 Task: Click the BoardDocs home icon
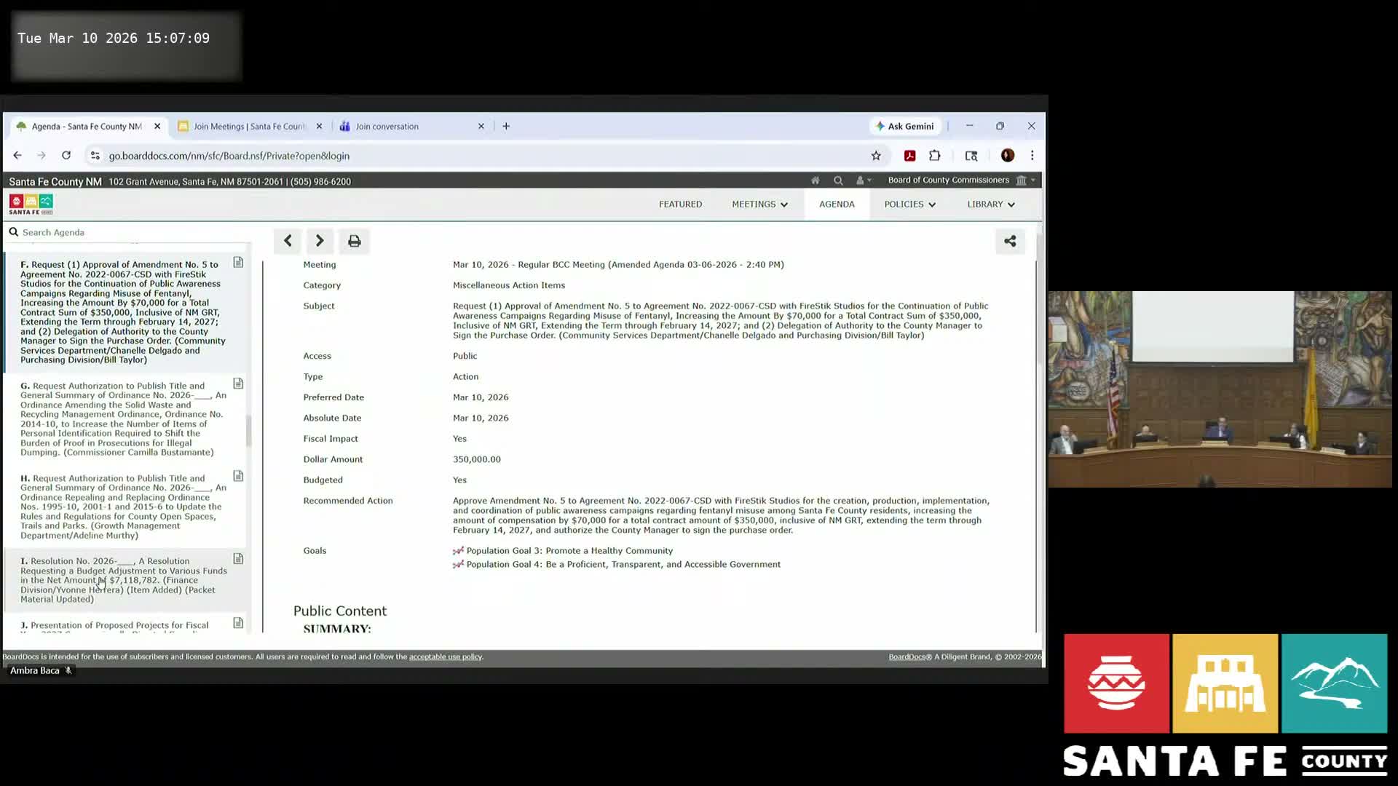[815, 180]
